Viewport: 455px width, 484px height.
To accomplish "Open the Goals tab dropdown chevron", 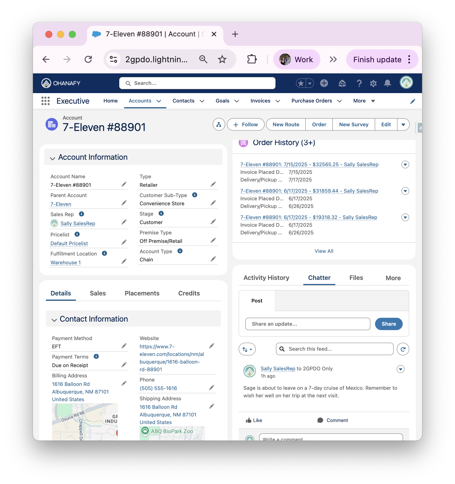I will pos(237,101).
